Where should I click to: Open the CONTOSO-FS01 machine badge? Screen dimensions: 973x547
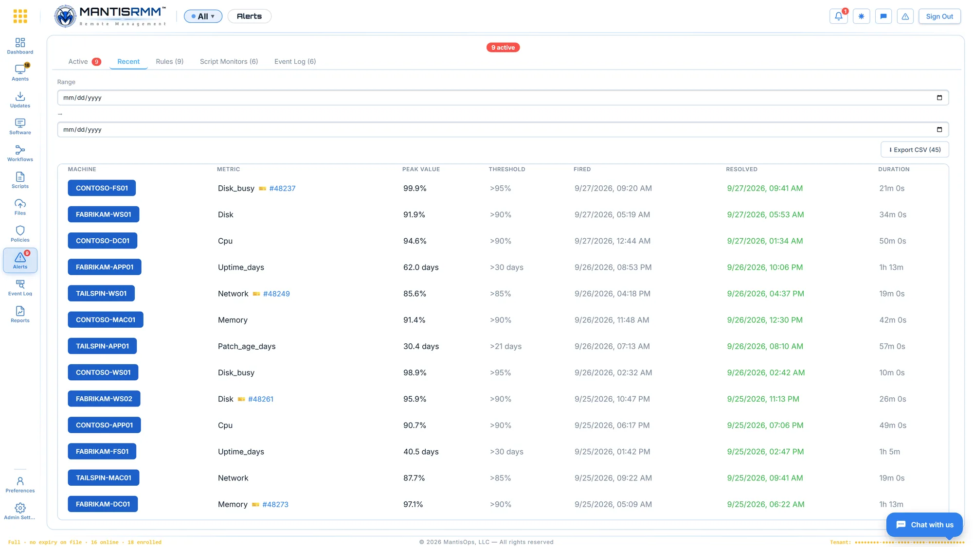click(x=102, y=188)
